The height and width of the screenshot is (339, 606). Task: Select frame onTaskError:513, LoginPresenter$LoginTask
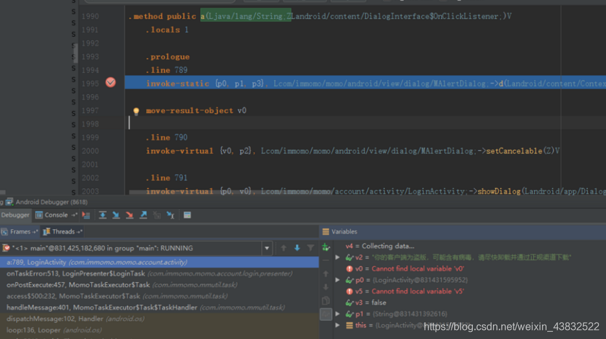point(159,273)
